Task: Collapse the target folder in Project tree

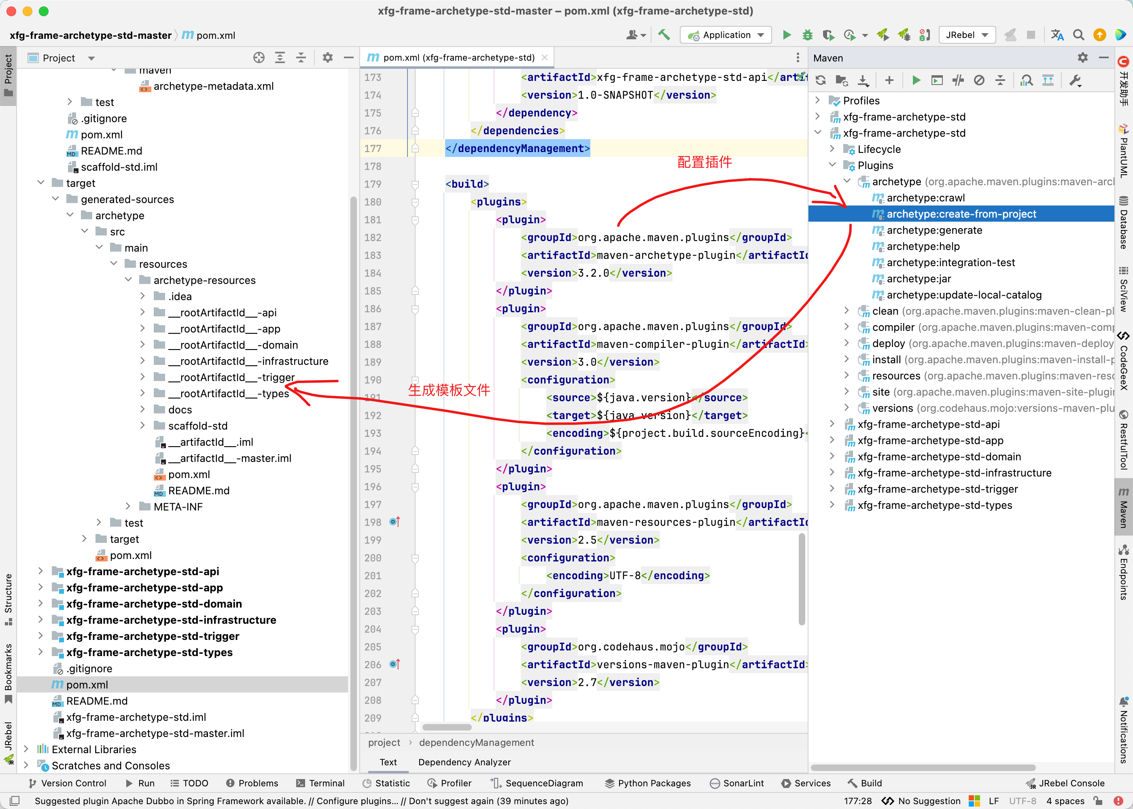Action: [41, 182]
